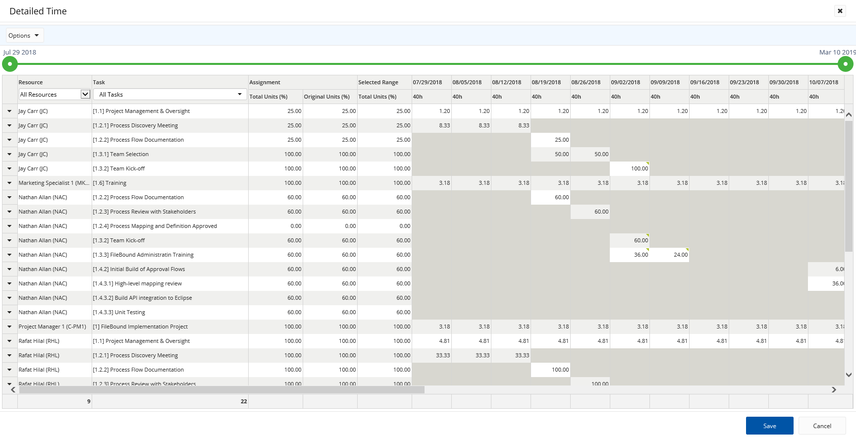Expand row arrow for Nathan Allan Unit Testing
The width and height of the screenshot is (856, 440).
click(x=9, y=313)
